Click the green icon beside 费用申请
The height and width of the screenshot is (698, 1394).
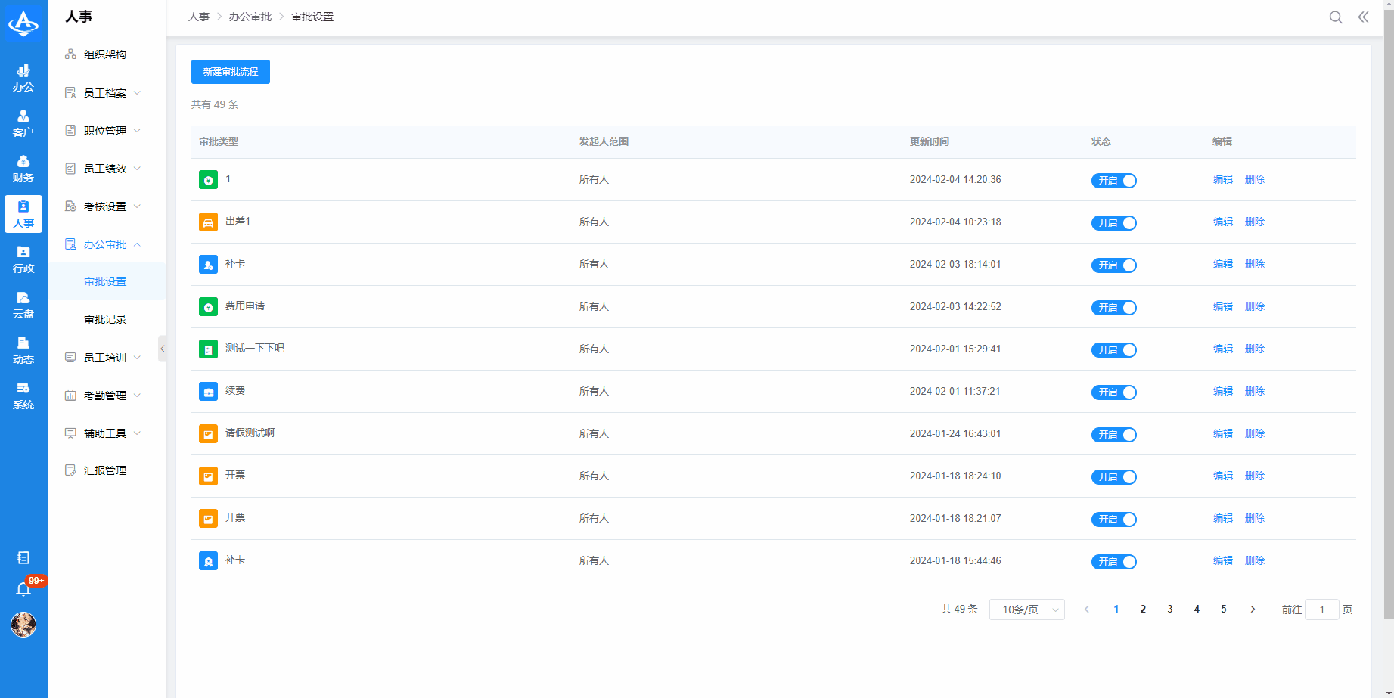pos(208,307)
